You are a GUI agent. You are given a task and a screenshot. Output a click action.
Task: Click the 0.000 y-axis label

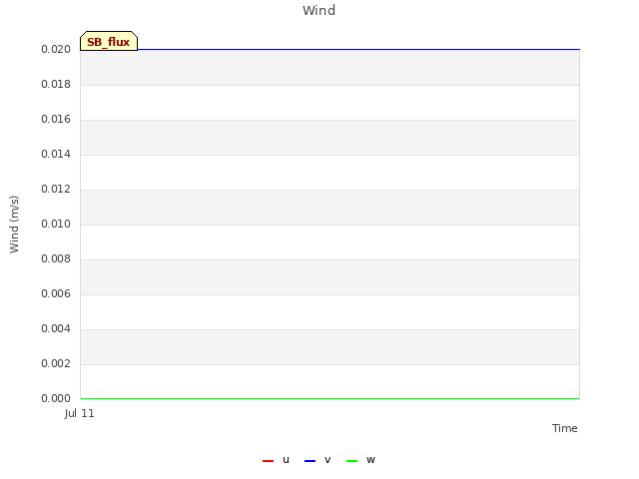(x=56, y=398)
